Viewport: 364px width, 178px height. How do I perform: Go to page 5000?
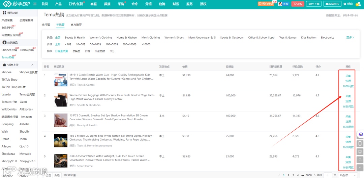click(309, 175)
